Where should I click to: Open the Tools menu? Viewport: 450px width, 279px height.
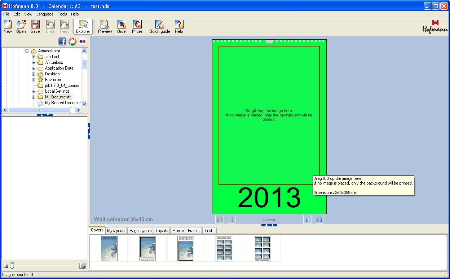(x=62, y=14)
